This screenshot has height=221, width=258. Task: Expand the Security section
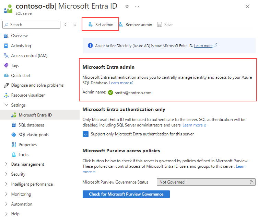pos(6,174)
